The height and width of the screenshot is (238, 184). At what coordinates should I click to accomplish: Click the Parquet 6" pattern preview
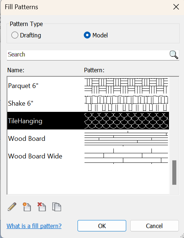coord(126,86)
